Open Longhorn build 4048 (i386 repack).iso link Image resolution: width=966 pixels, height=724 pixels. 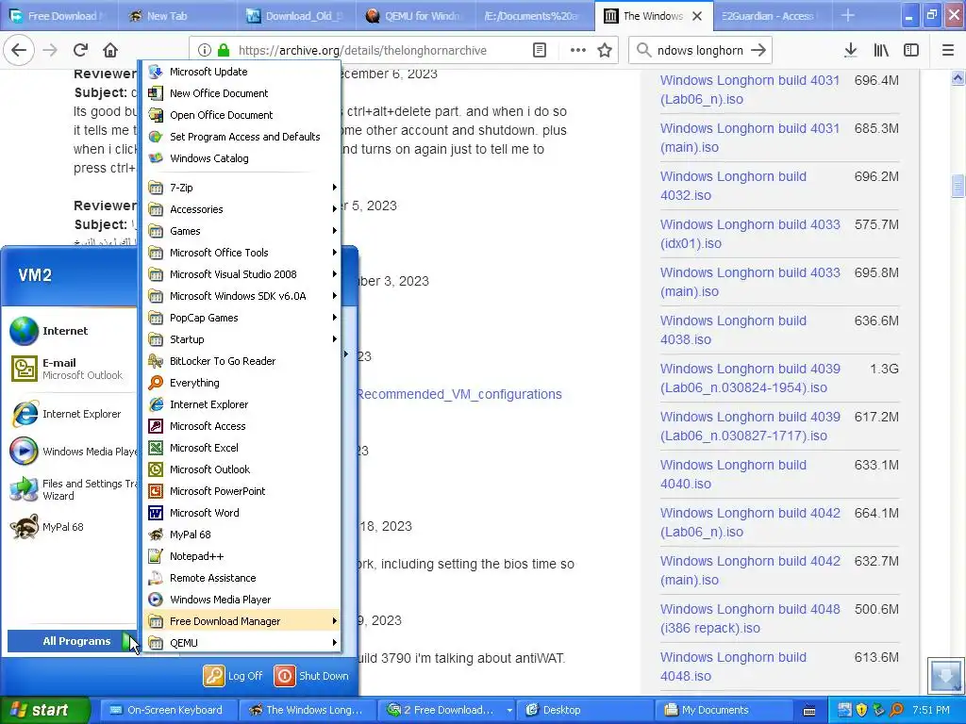tap(750, 618)
